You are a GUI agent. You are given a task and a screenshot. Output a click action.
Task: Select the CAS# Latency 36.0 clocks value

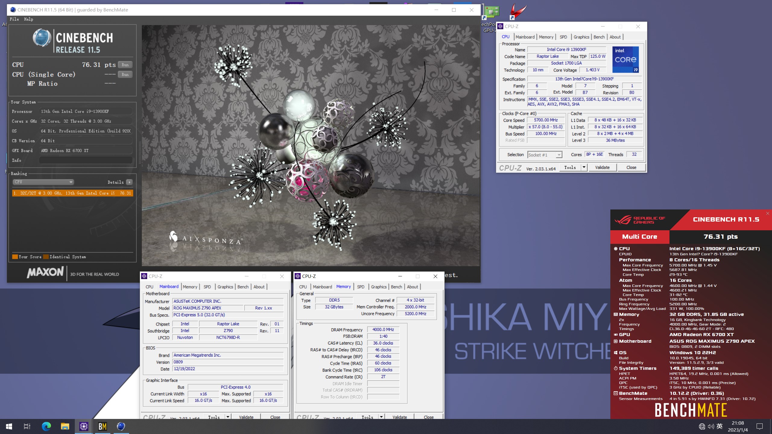(383, 343)
